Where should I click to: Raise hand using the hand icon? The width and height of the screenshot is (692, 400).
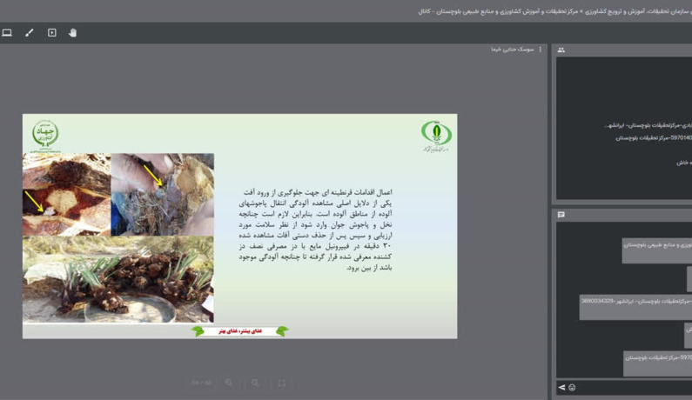[x=73, y=33]
